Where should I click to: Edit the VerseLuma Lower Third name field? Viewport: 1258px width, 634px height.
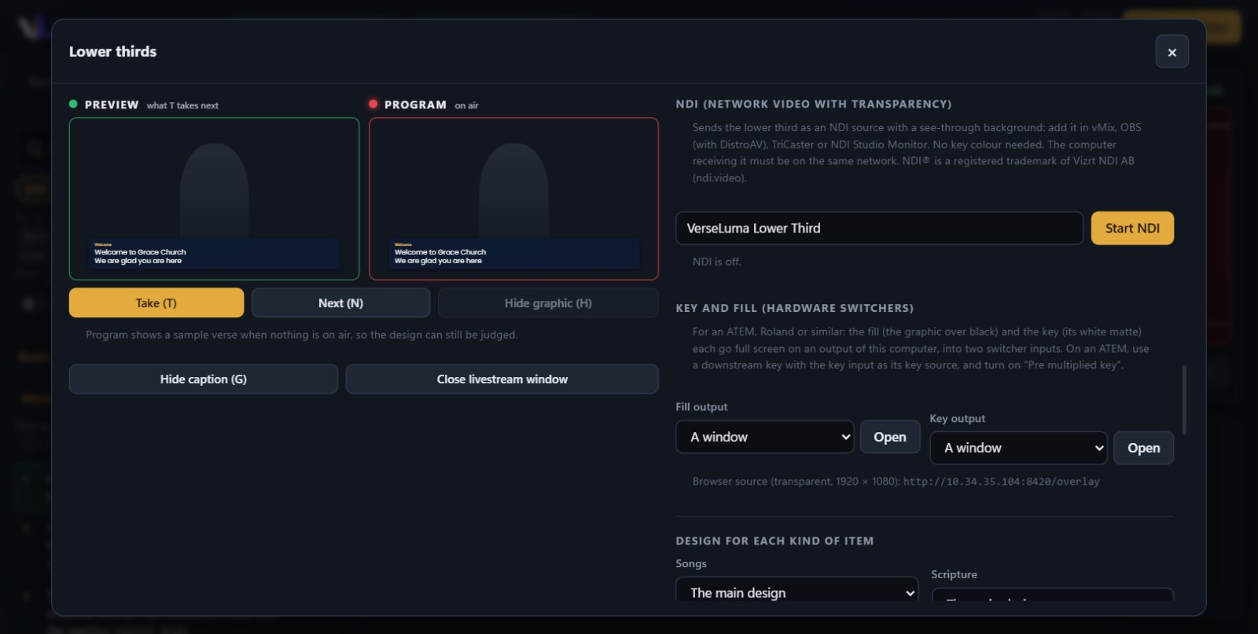[x=879, y=228]
